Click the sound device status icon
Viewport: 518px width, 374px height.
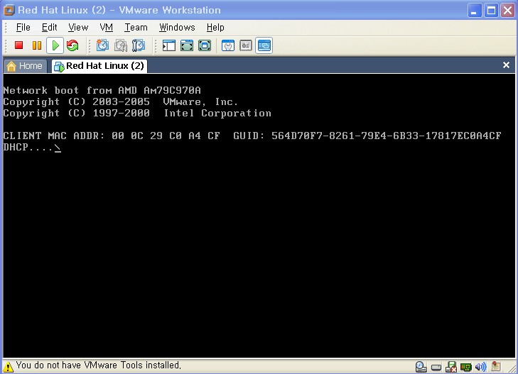tap(481, 367)
